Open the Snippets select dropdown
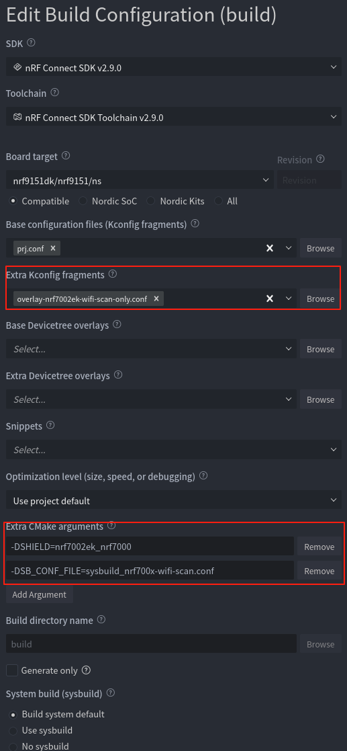This screenshot has width=347, height=751. 173,450
